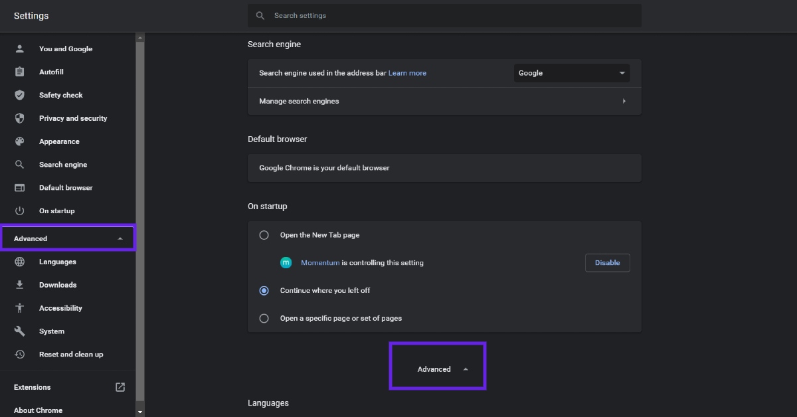
Task: Select the Appearance palette icon
Action: [19, 141]
